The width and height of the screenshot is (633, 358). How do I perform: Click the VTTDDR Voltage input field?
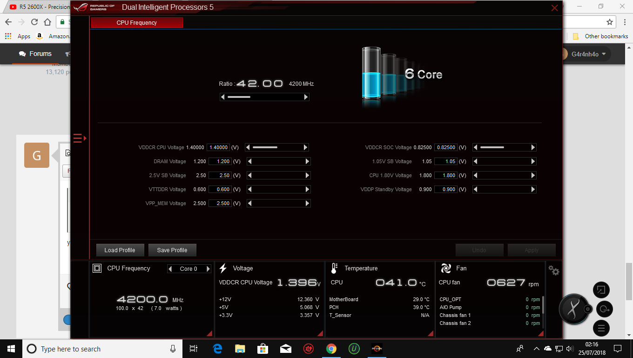tap(220, 189)
